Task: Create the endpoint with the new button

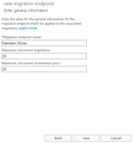Action: (86, 138)
